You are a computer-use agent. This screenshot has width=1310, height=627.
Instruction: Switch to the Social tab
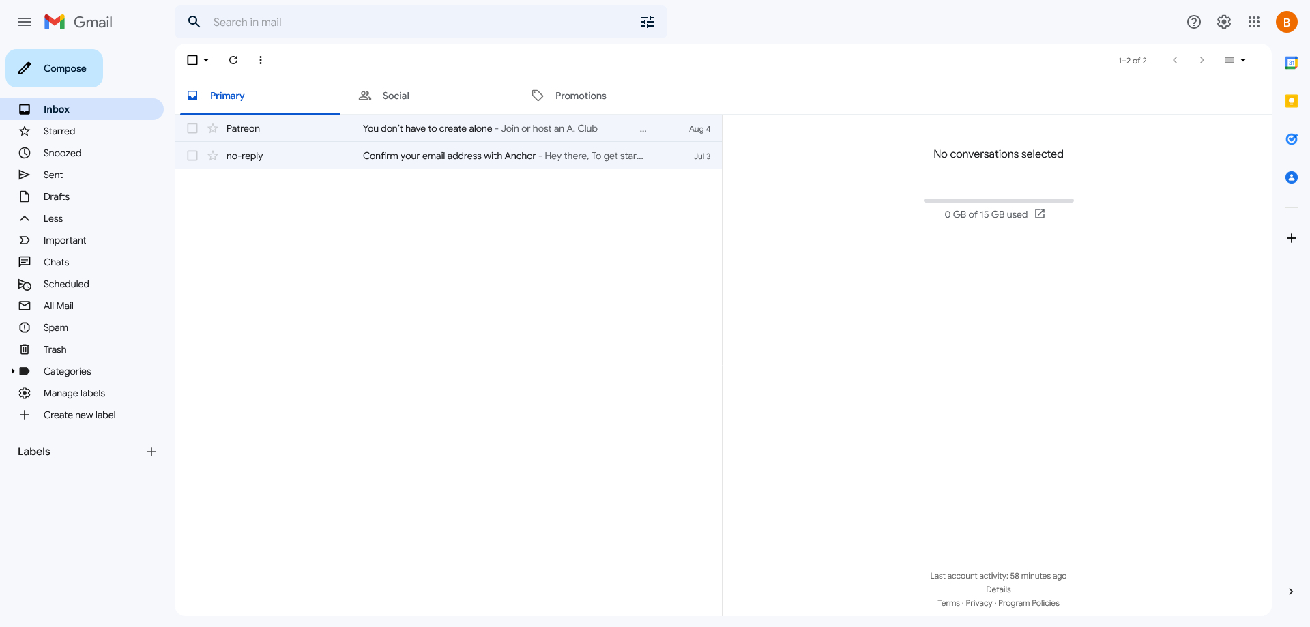pos(395,96)
